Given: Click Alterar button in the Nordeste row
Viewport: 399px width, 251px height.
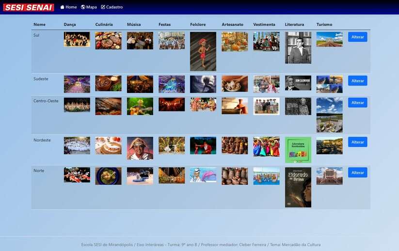Looking at the screenshot, I should click(357, 142).
